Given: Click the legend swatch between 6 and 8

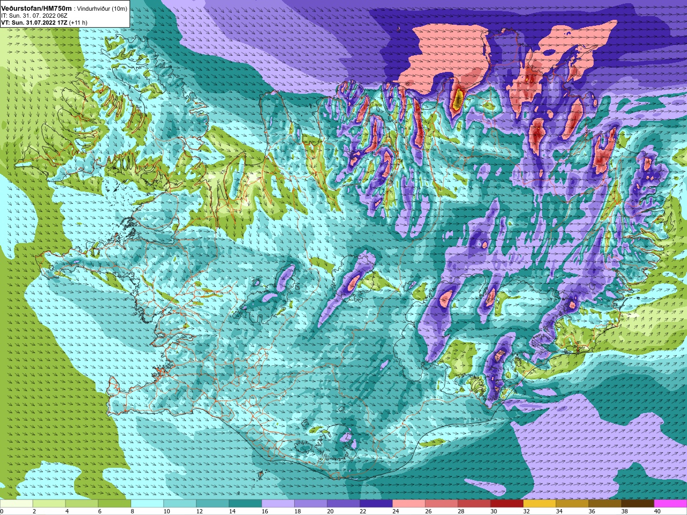Looking at the screenshot, I should tap(115, 504).
